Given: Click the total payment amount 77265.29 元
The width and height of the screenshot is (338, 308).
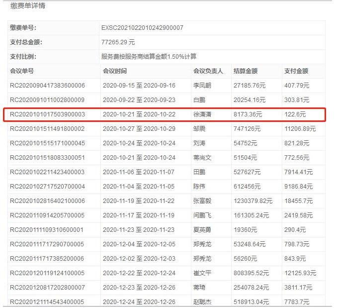Looking at the screenshot, I should click(x=118, y=42).
